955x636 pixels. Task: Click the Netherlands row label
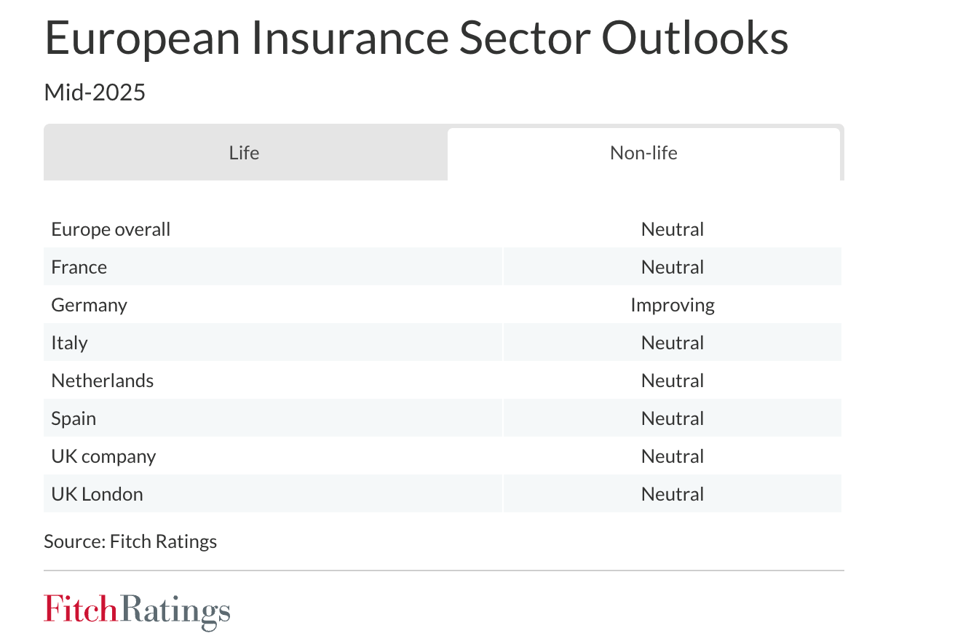pos(103,381)
